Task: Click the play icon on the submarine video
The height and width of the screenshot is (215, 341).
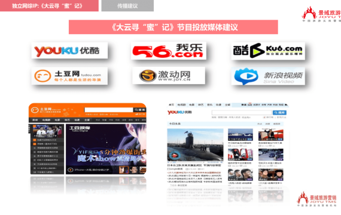Action: point(174,155)
